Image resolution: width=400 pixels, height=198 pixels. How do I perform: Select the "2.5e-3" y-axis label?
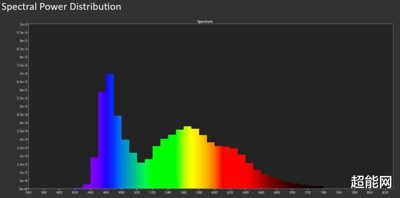[22, 148]
